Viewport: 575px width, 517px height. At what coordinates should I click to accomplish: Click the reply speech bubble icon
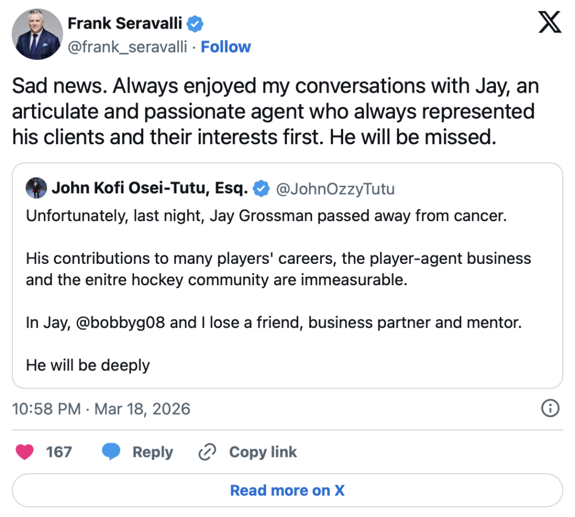112,452
